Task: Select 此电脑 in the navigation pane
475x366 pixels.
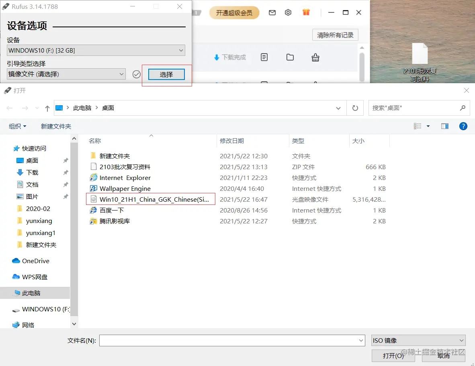Action: (x=35, y=293)
